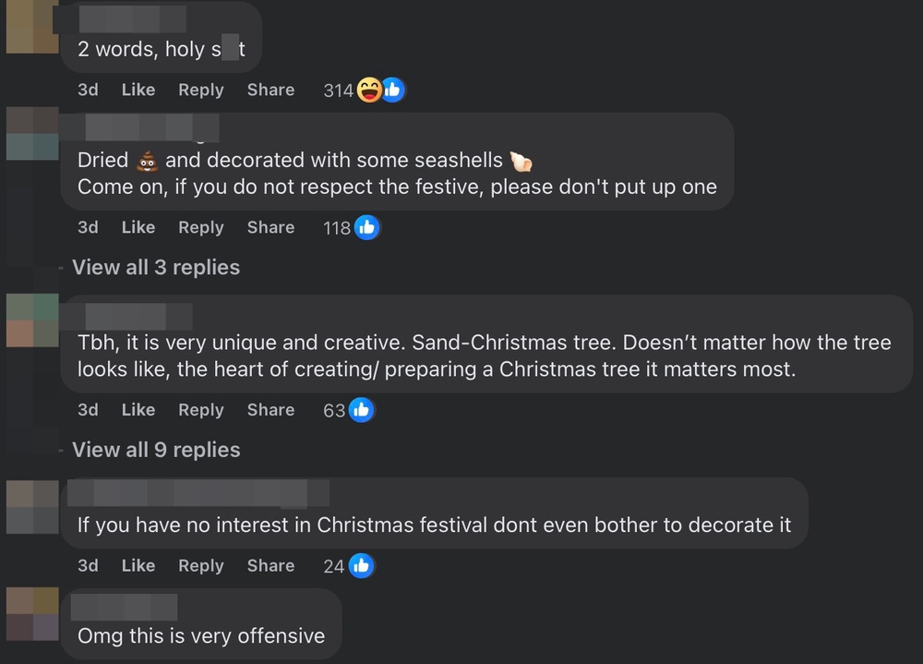Click the "Omg this is very offensive" comment bubble
This screenshot has height=664, width=923.
201,635
